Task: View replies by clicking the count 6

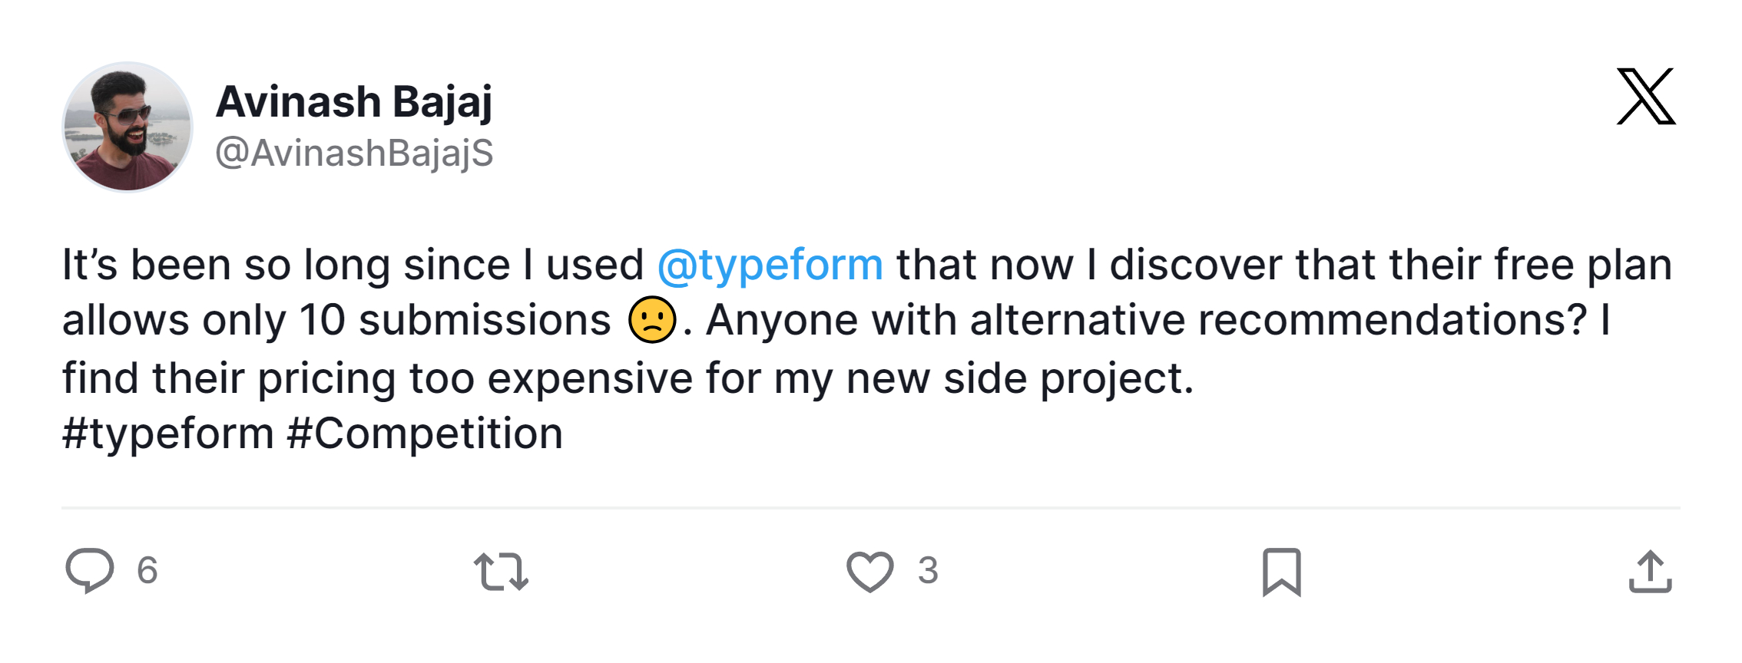Action: 146,569
